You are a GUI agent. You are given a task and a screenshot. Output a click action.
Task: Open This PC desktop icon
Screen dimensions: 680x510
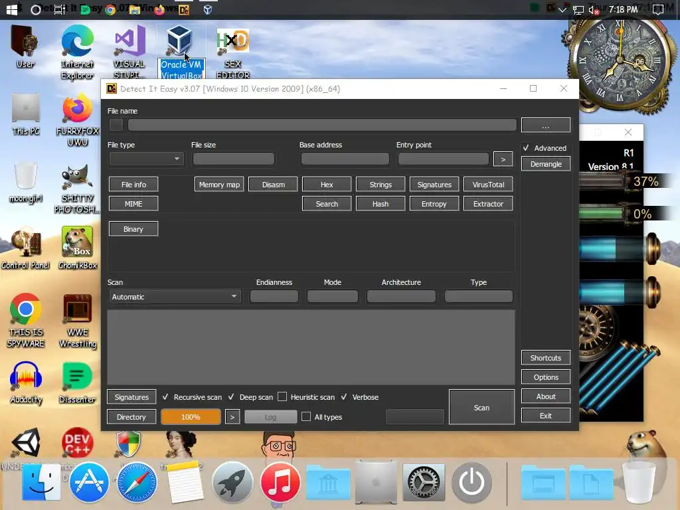pos(26,114)
